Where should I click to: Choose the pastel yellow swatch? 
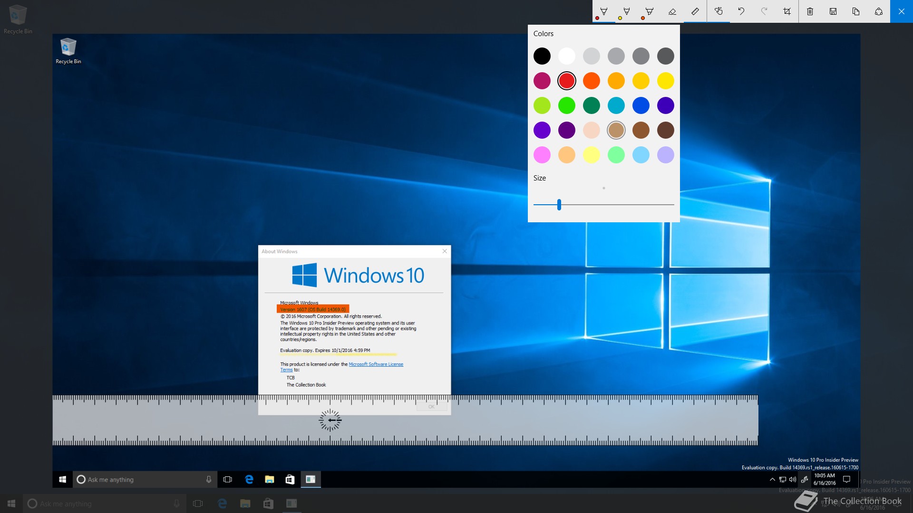coord(592,155)
